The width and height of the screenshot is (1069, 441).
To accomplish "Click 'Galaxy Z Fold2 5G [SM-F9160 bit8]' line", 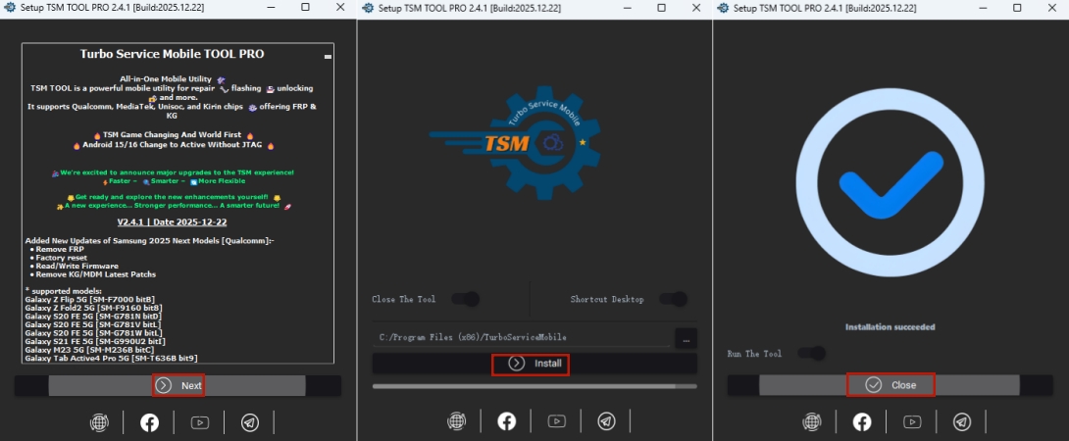I will [93, 308].
